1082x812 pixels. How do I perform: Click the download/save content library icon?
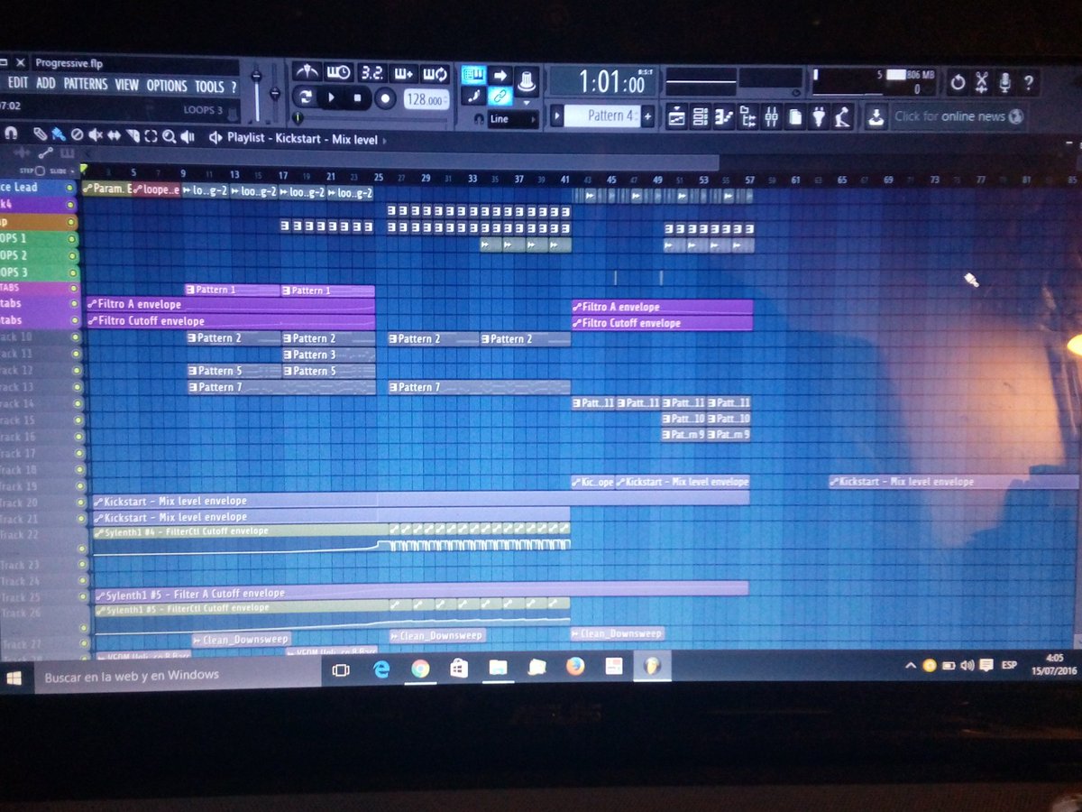click(x=876, y=116)
